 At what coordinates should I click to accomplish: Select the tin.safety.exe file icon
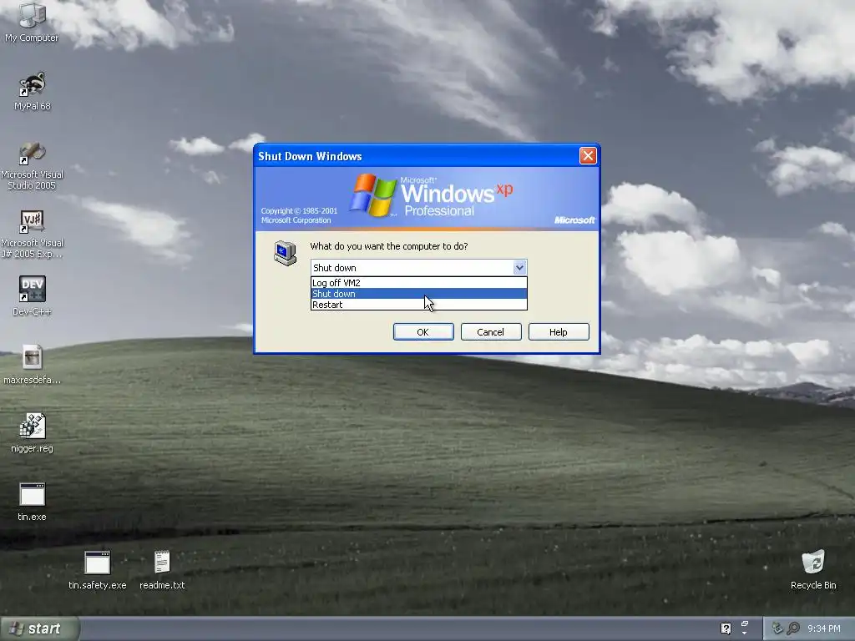tap(97, 569)
